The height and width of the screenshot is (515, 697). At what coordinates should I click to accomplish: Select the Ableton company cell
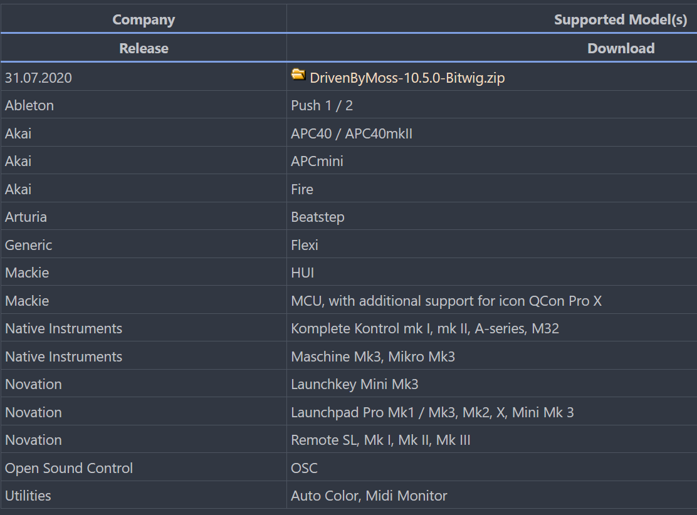point(29,105)
